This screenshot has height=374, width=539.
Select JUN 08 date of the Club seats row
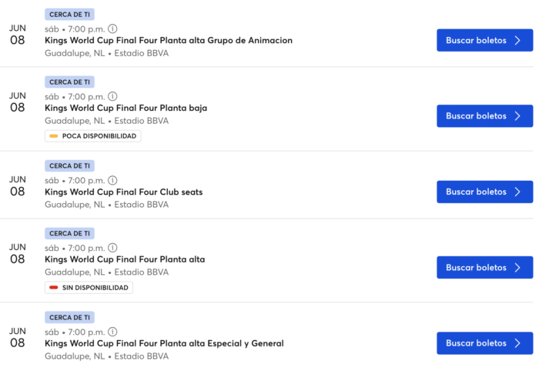pos(18,186)
